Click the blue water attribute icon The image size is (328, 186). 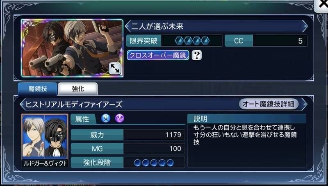click(x=106, y=118)
